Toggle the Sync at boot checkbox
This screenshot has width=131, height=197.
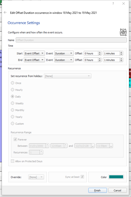click(82, 177)
